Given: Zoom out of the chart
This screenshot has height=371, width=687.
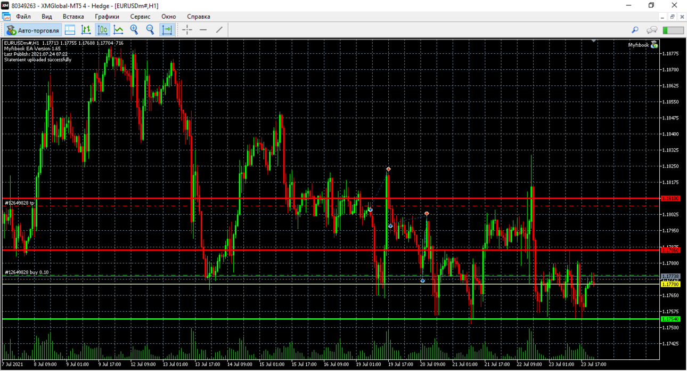Looking at the screenshot, I should (x=150, y=30).
